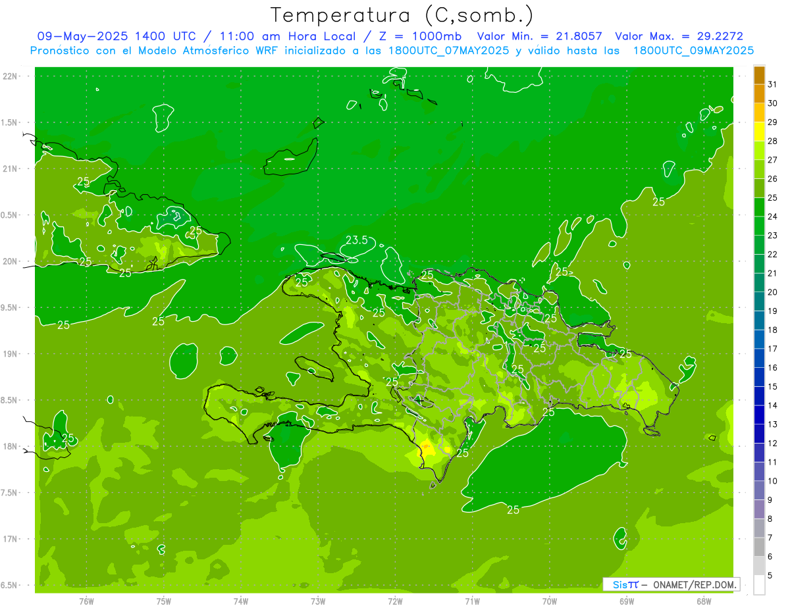Click the '1800UTC_07MAY2025' initialization time
This screenshot has height=610, width=790.
[448, 50]
